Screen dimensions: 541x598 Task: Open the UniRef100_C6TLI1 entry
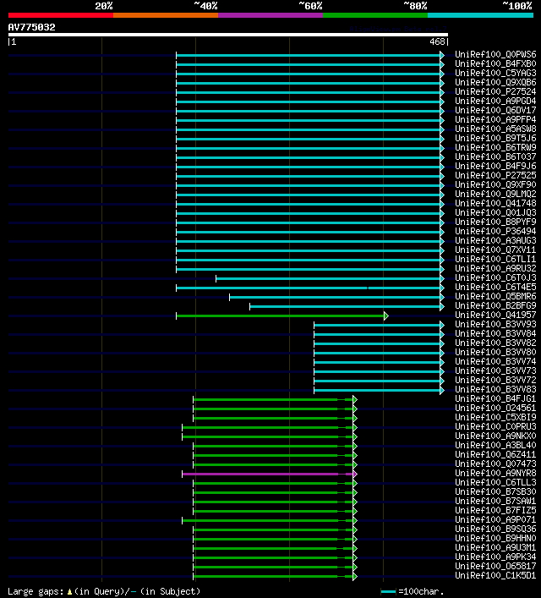[x=495, y=260]
